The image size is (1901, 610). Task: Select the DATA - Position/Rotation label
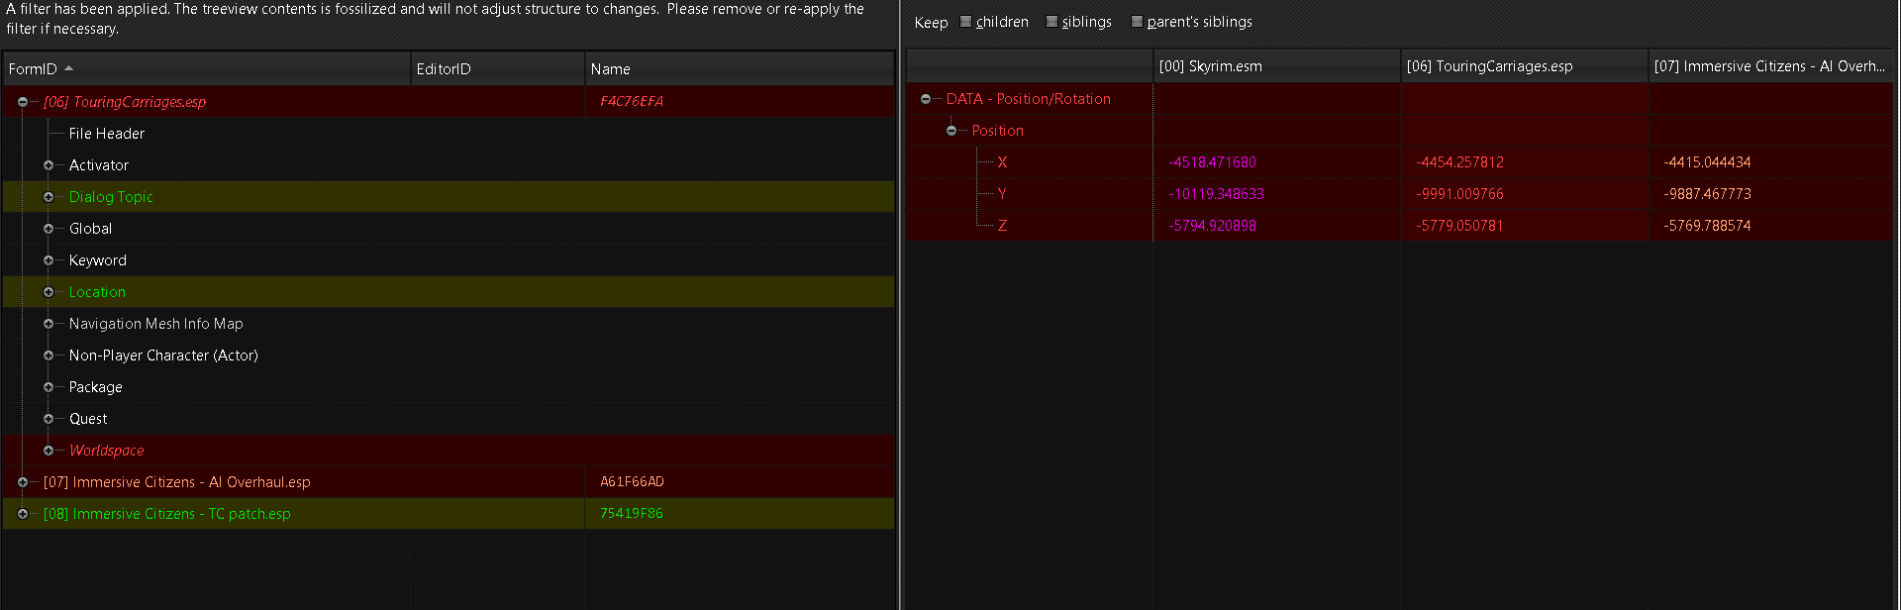tap(1028, 99)
